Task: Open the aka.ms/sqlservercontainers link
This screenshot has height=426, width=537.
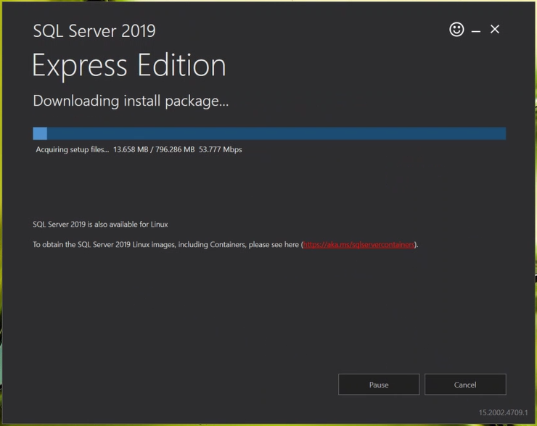Action: pos(358,244)
